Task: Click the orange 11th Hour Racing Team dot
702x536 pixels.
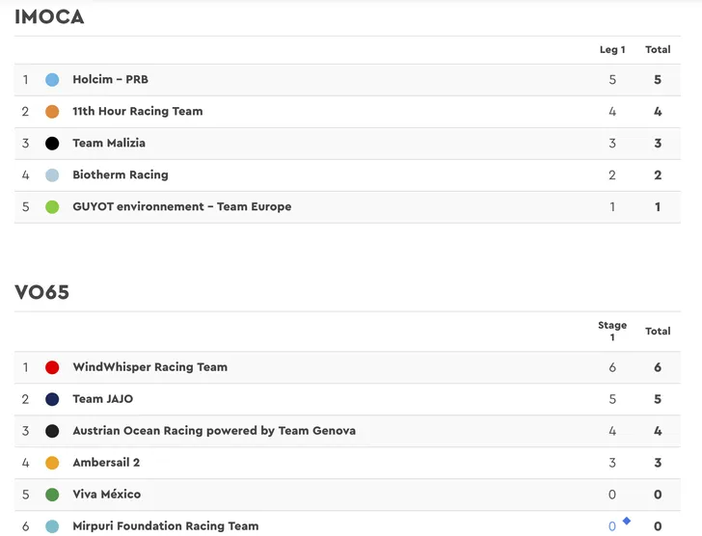Action: [52, 112]
